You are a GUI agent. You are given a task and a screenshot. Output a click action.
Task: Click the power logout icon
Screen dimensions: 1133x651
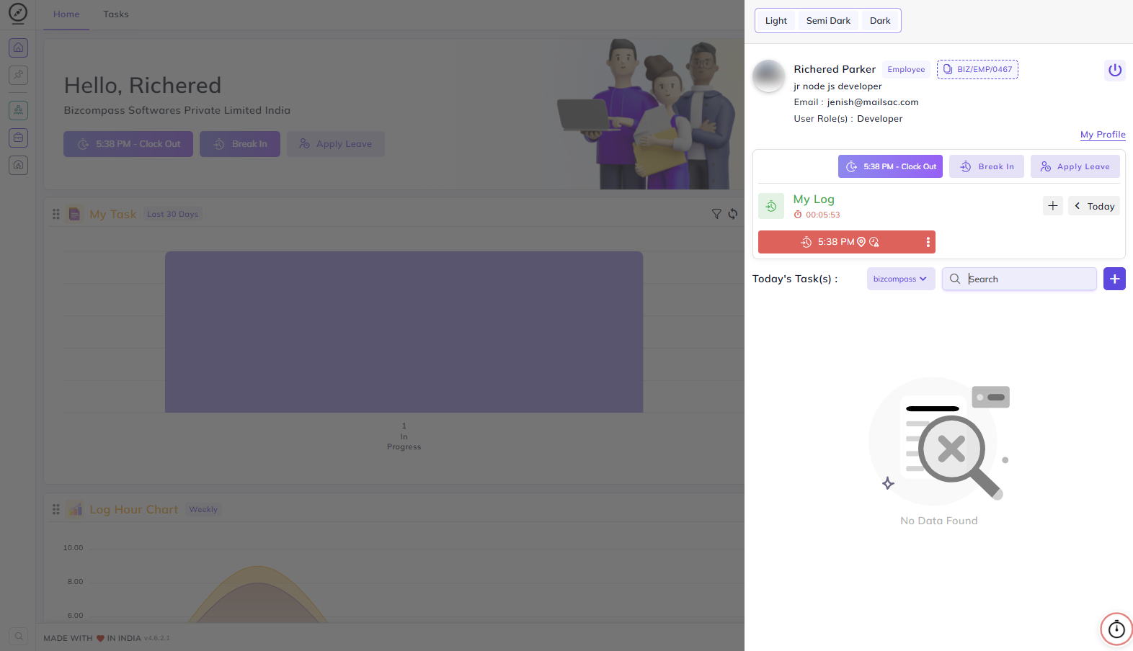pos(1114,70)
